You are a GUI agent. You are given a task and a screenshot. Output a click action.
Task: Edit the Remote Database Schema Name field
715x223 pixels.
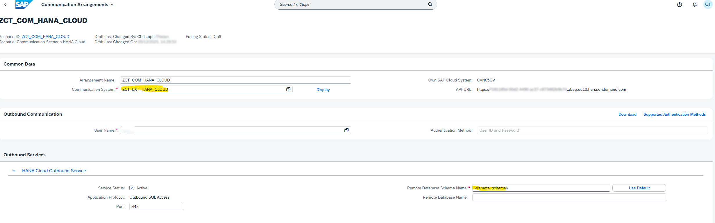point(541,188)
